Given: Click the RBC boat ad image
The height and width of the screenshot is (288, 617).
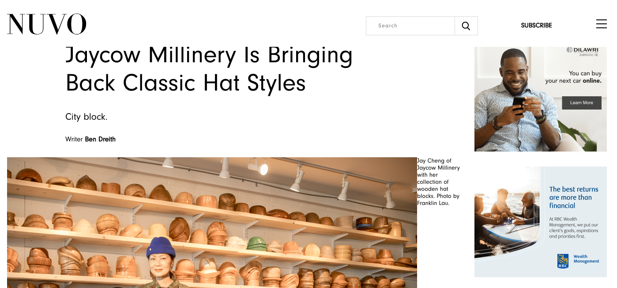Looking at the screenshot, I should tap(541, 222).
